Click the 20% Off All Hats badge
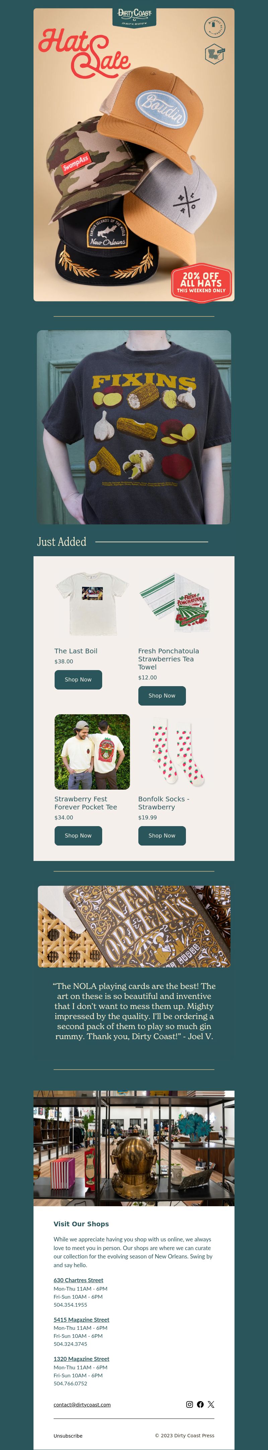 pyautogui.click(x=201, y=283)
